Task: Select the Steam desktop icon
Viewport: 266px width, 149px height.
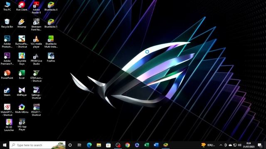Action: (x=7, y=91)
